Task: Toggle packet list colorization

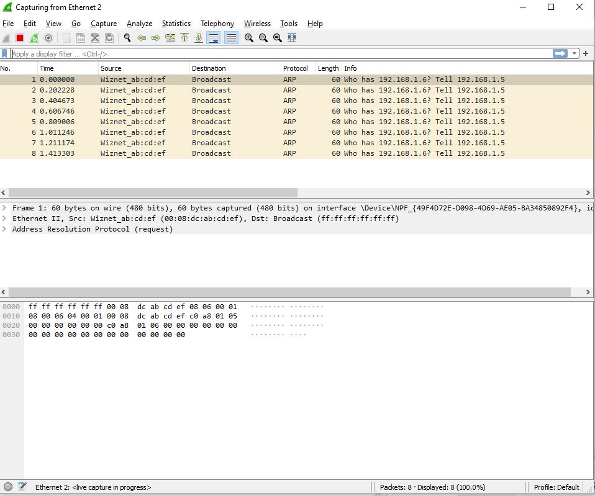Action: (x=231, y=38)
